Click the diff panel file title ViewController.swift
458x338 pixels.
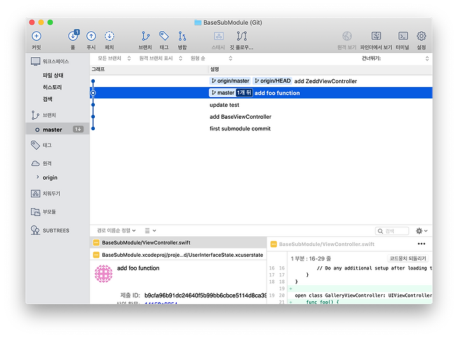pos(326,244)
